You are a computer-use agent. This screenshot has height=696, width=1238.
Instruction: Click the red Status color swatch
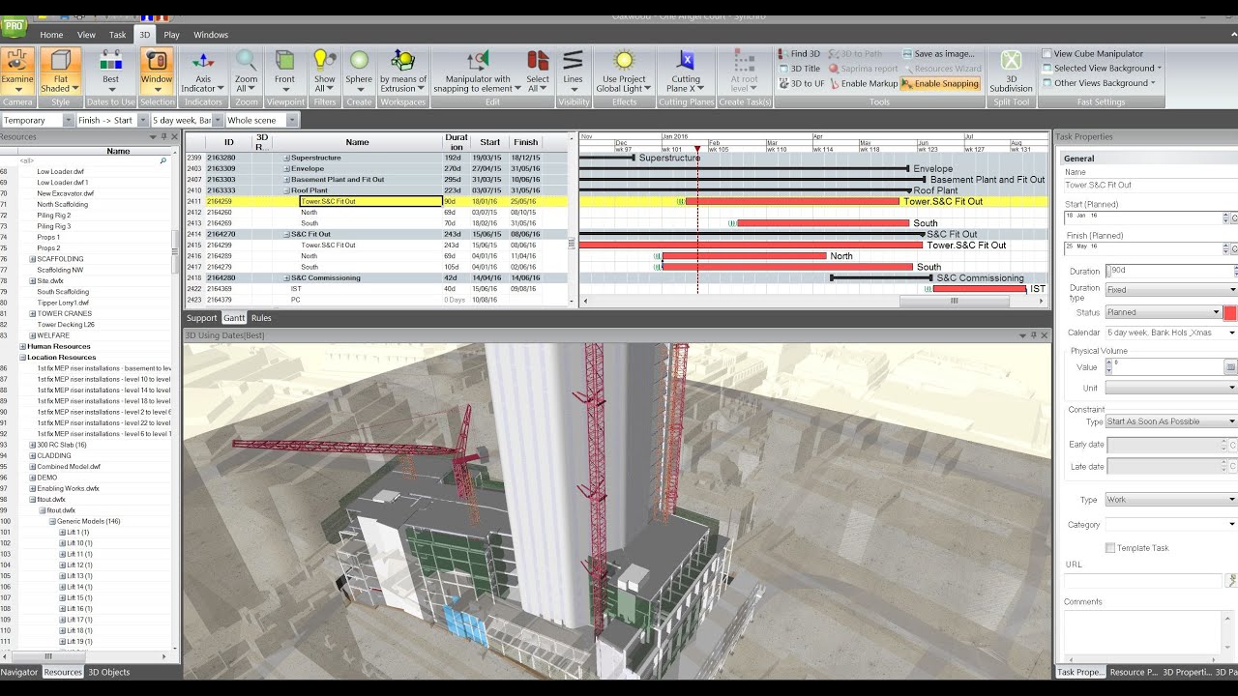[x=1230, y=312]
